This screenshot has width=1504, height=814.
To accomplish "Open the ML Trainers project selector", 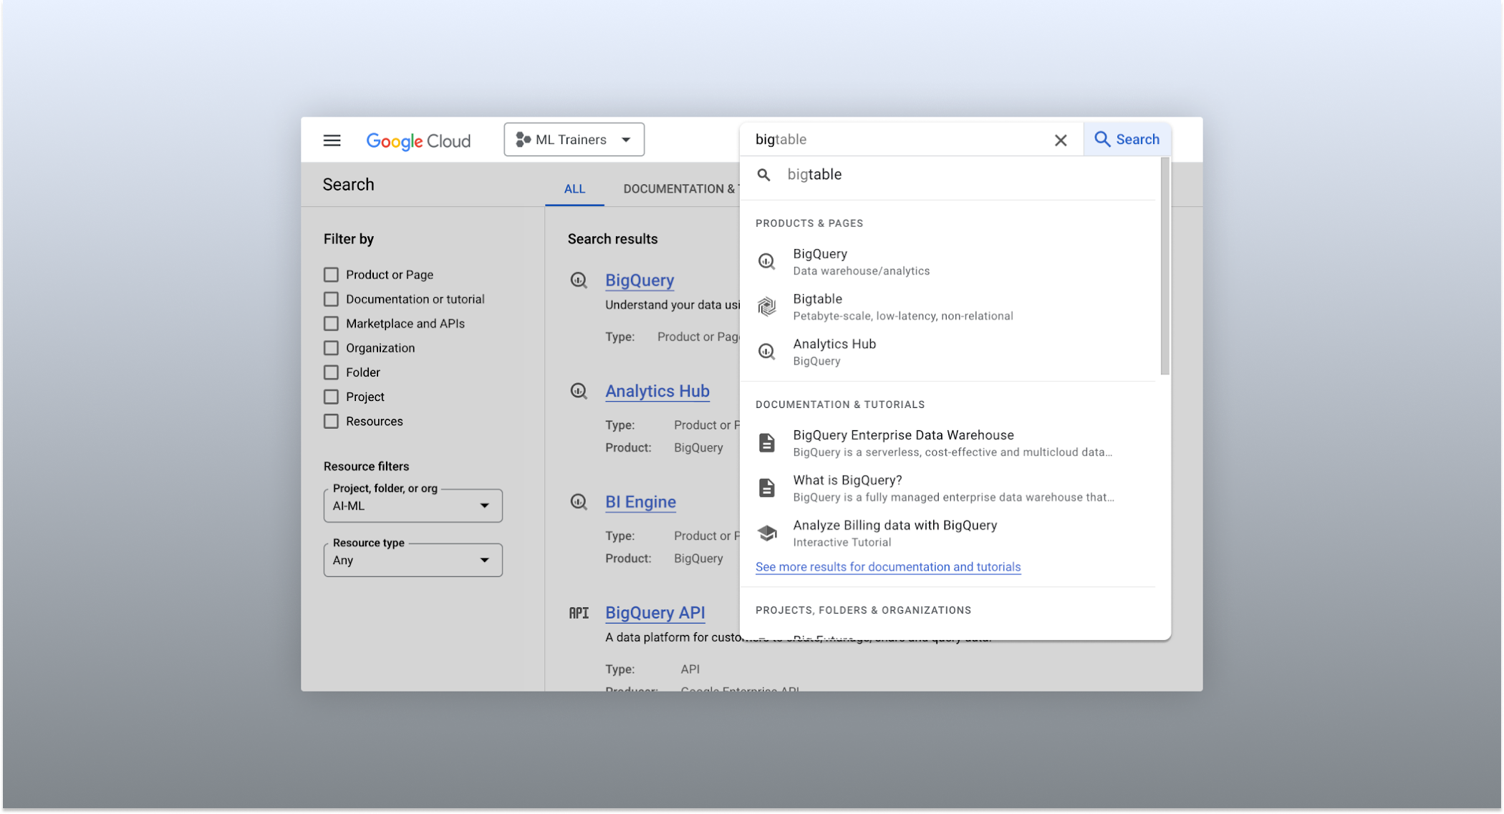I will (x=574, y=140).
